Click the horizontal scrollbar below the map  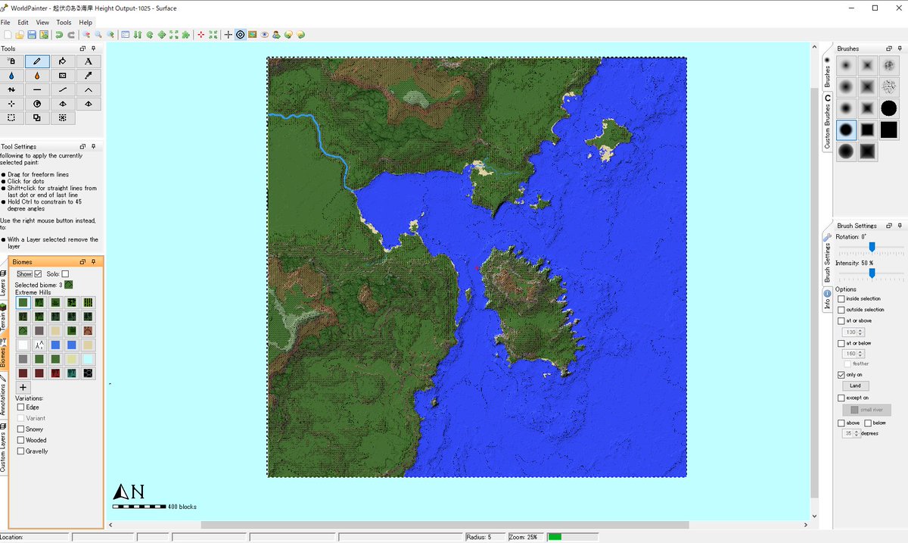tap(445, 525)
